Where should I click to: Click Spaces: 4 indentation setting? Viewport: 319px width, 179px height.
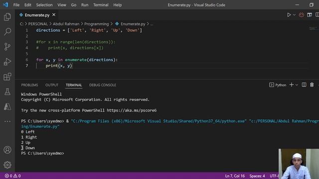click(257, 176)
